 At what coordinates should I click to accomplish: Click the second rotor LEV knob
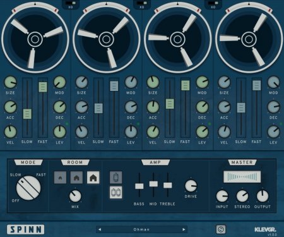[131, 132]
